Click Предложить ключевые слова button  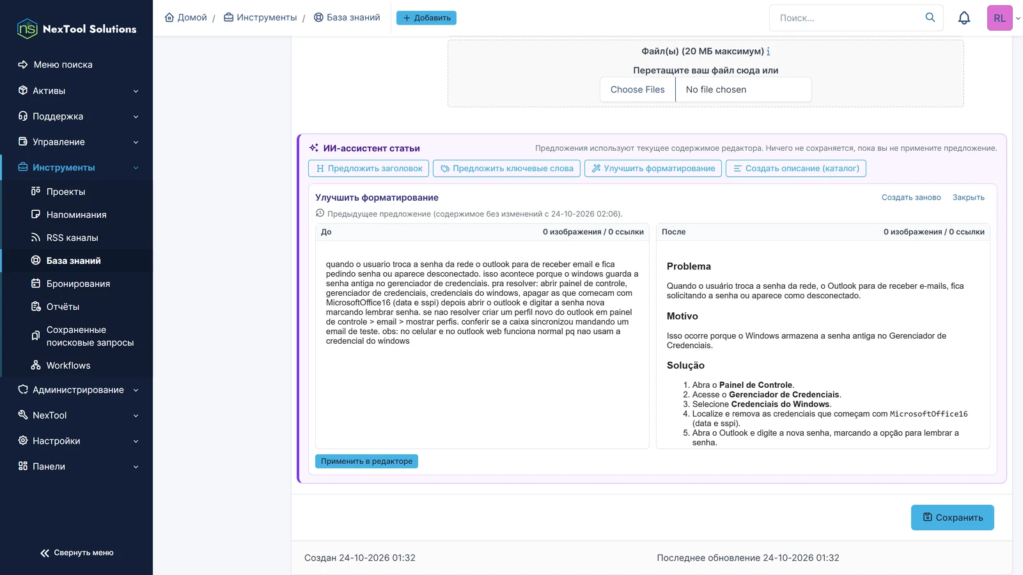point(507,168)
